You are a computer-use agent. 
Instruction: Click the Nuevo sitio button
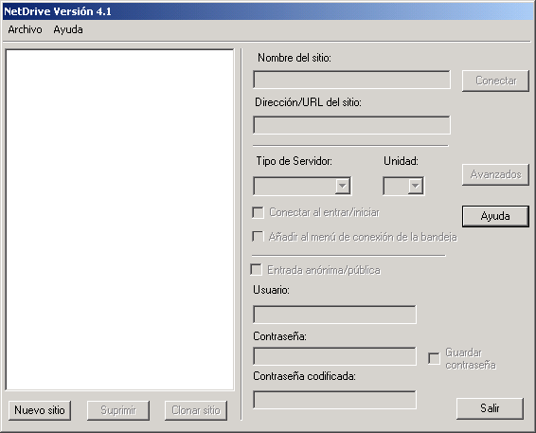(40, 410)
